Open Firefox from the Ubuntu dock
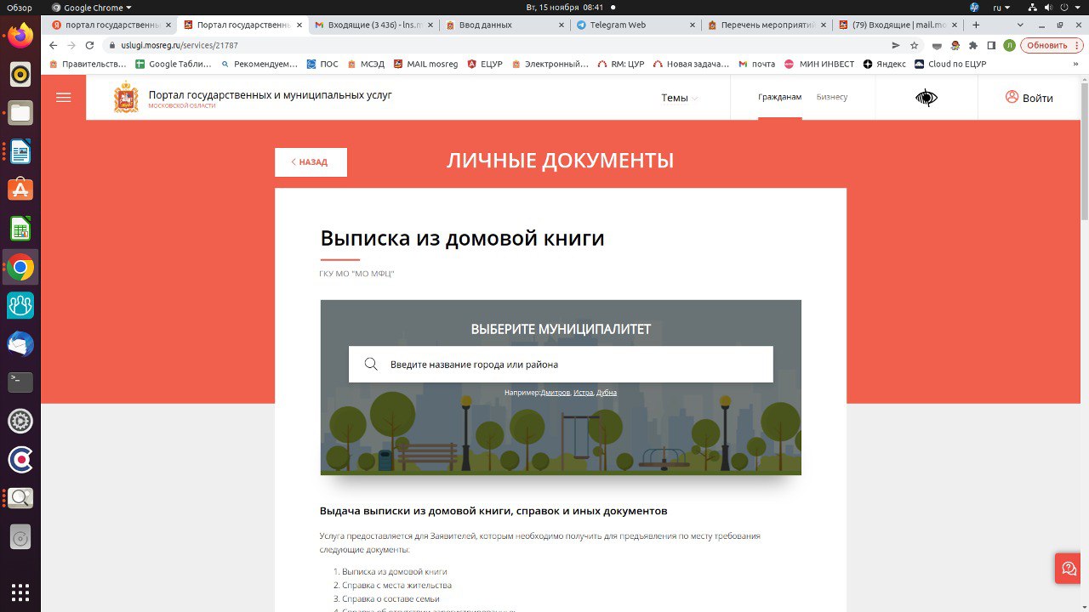 20,35
